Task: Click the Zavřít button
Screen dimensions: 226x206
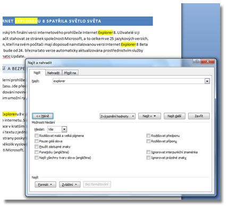Action: 199,116
